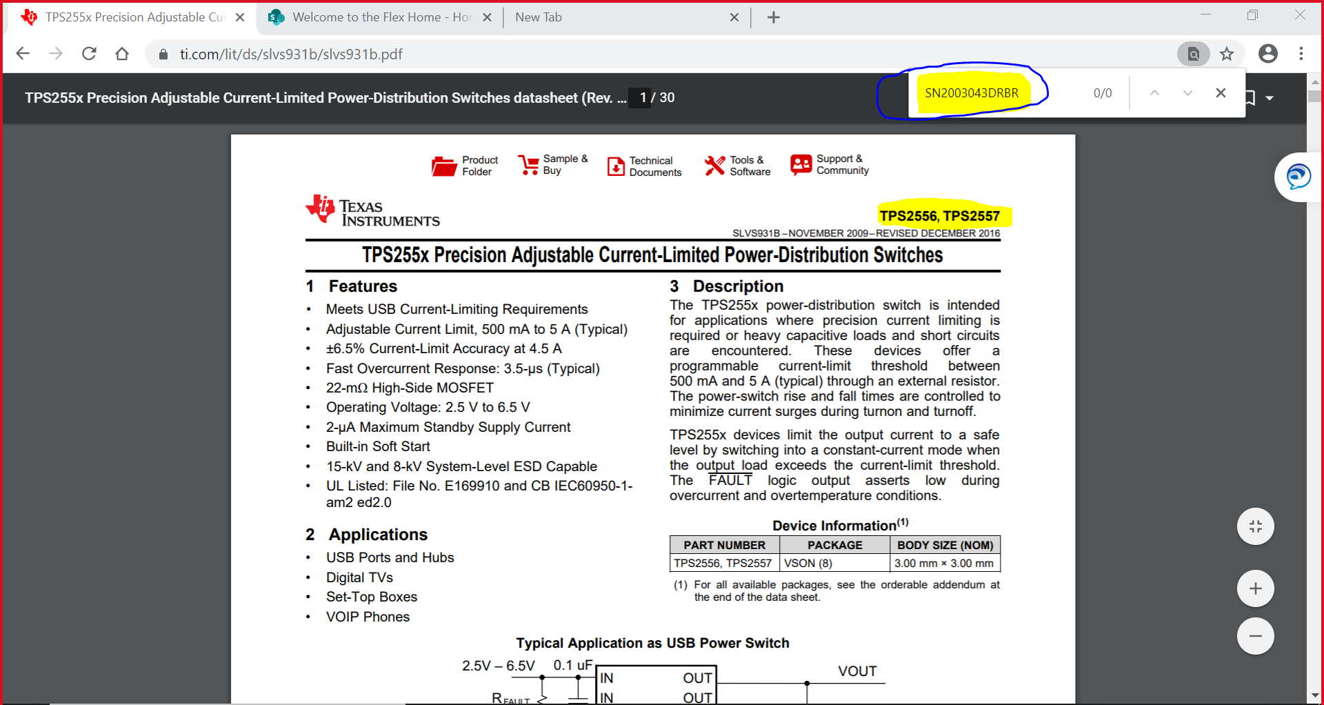1324x705 pixels.
Task: Click the 'Meets USB Current-Limiting Requirements' line
Action: pyautogui.click(x=457, y=309)
